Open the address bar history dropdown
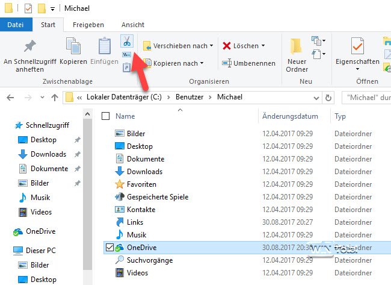Screen dimensions: 391x285 point(316,98)
